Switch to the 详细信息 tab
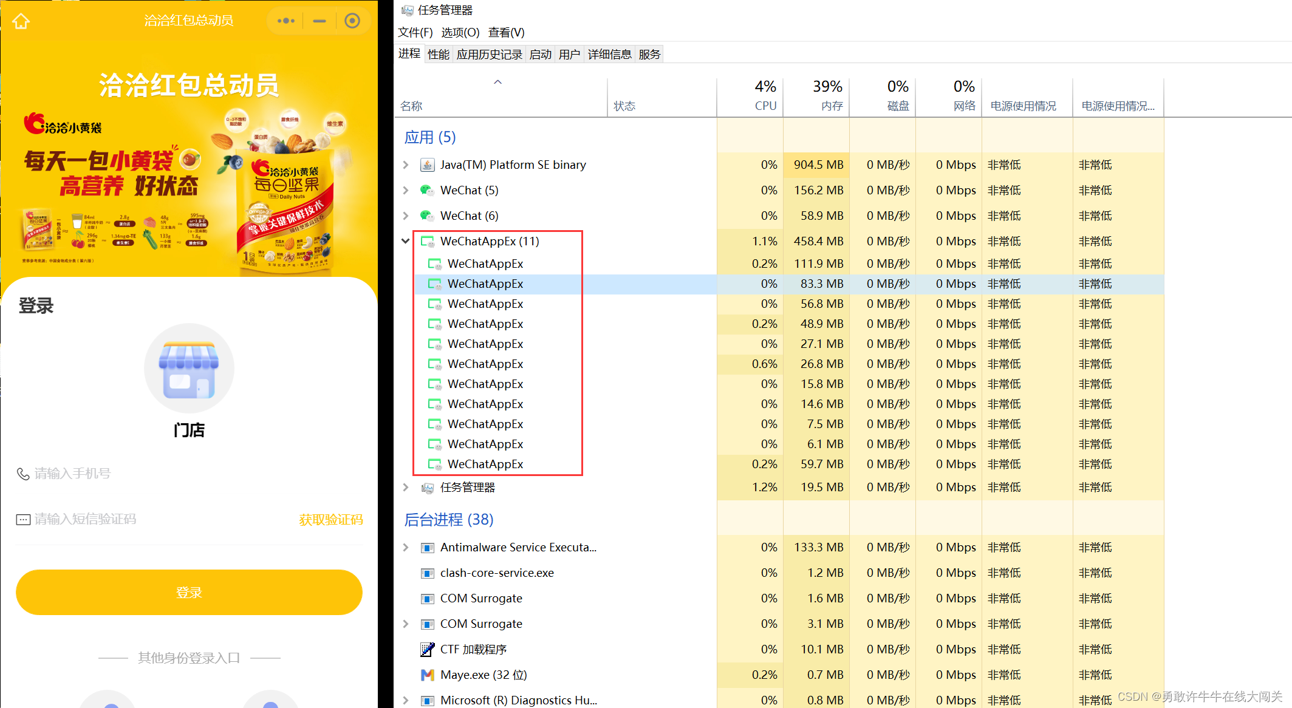This screenshot has width=1292, height=708. click(610, 55)
